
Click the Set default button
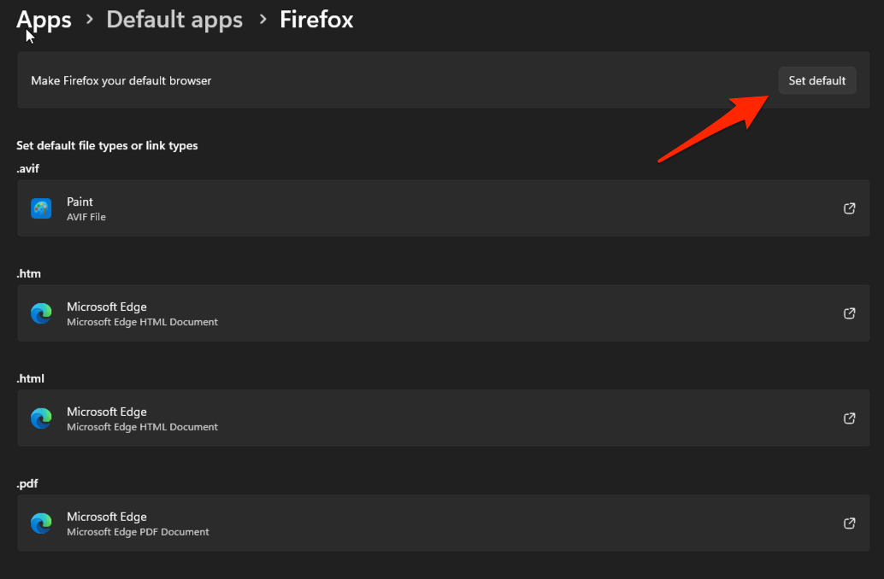(x=816, y=80)
